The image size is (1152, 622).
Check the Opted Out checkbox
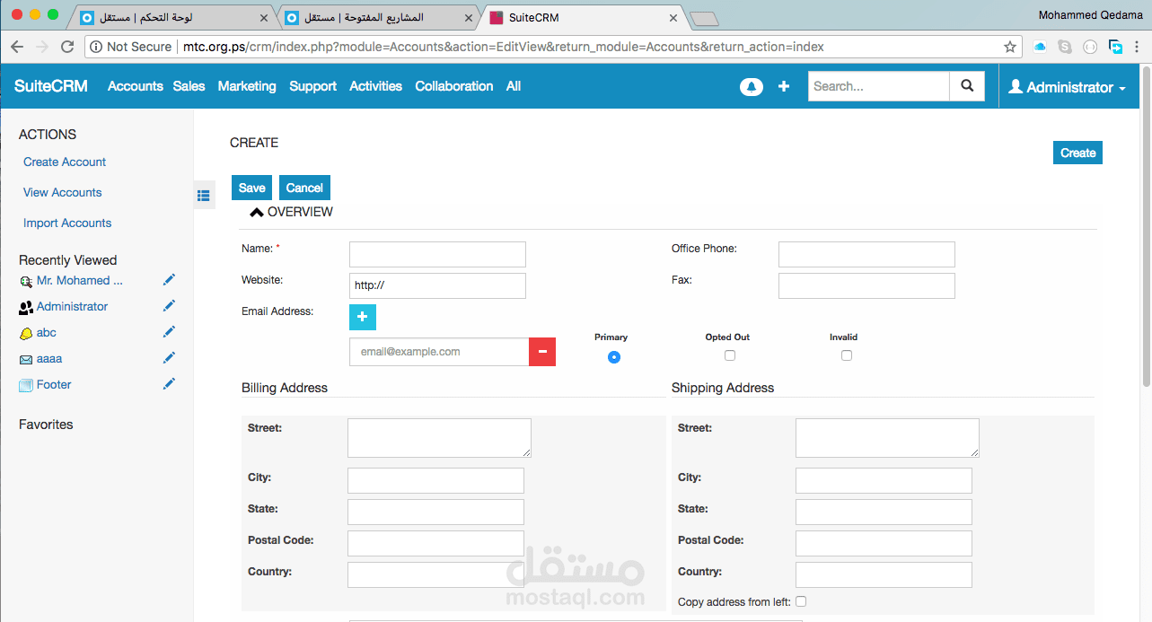(x=730, y=355)
